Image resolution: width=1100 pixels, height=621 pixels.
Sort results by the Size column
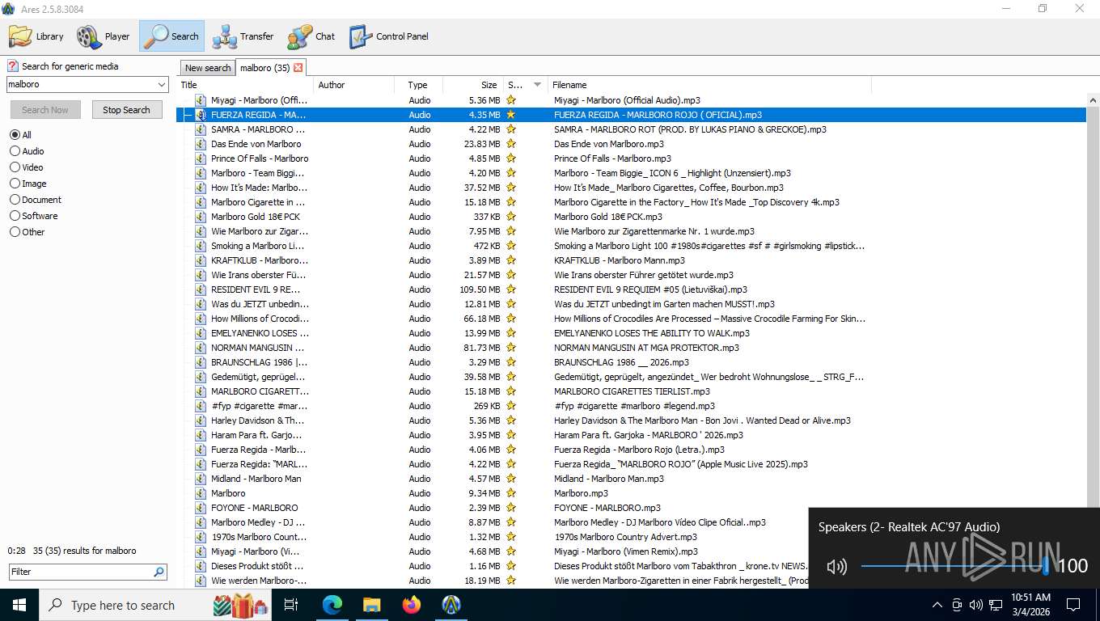point(473,85)
